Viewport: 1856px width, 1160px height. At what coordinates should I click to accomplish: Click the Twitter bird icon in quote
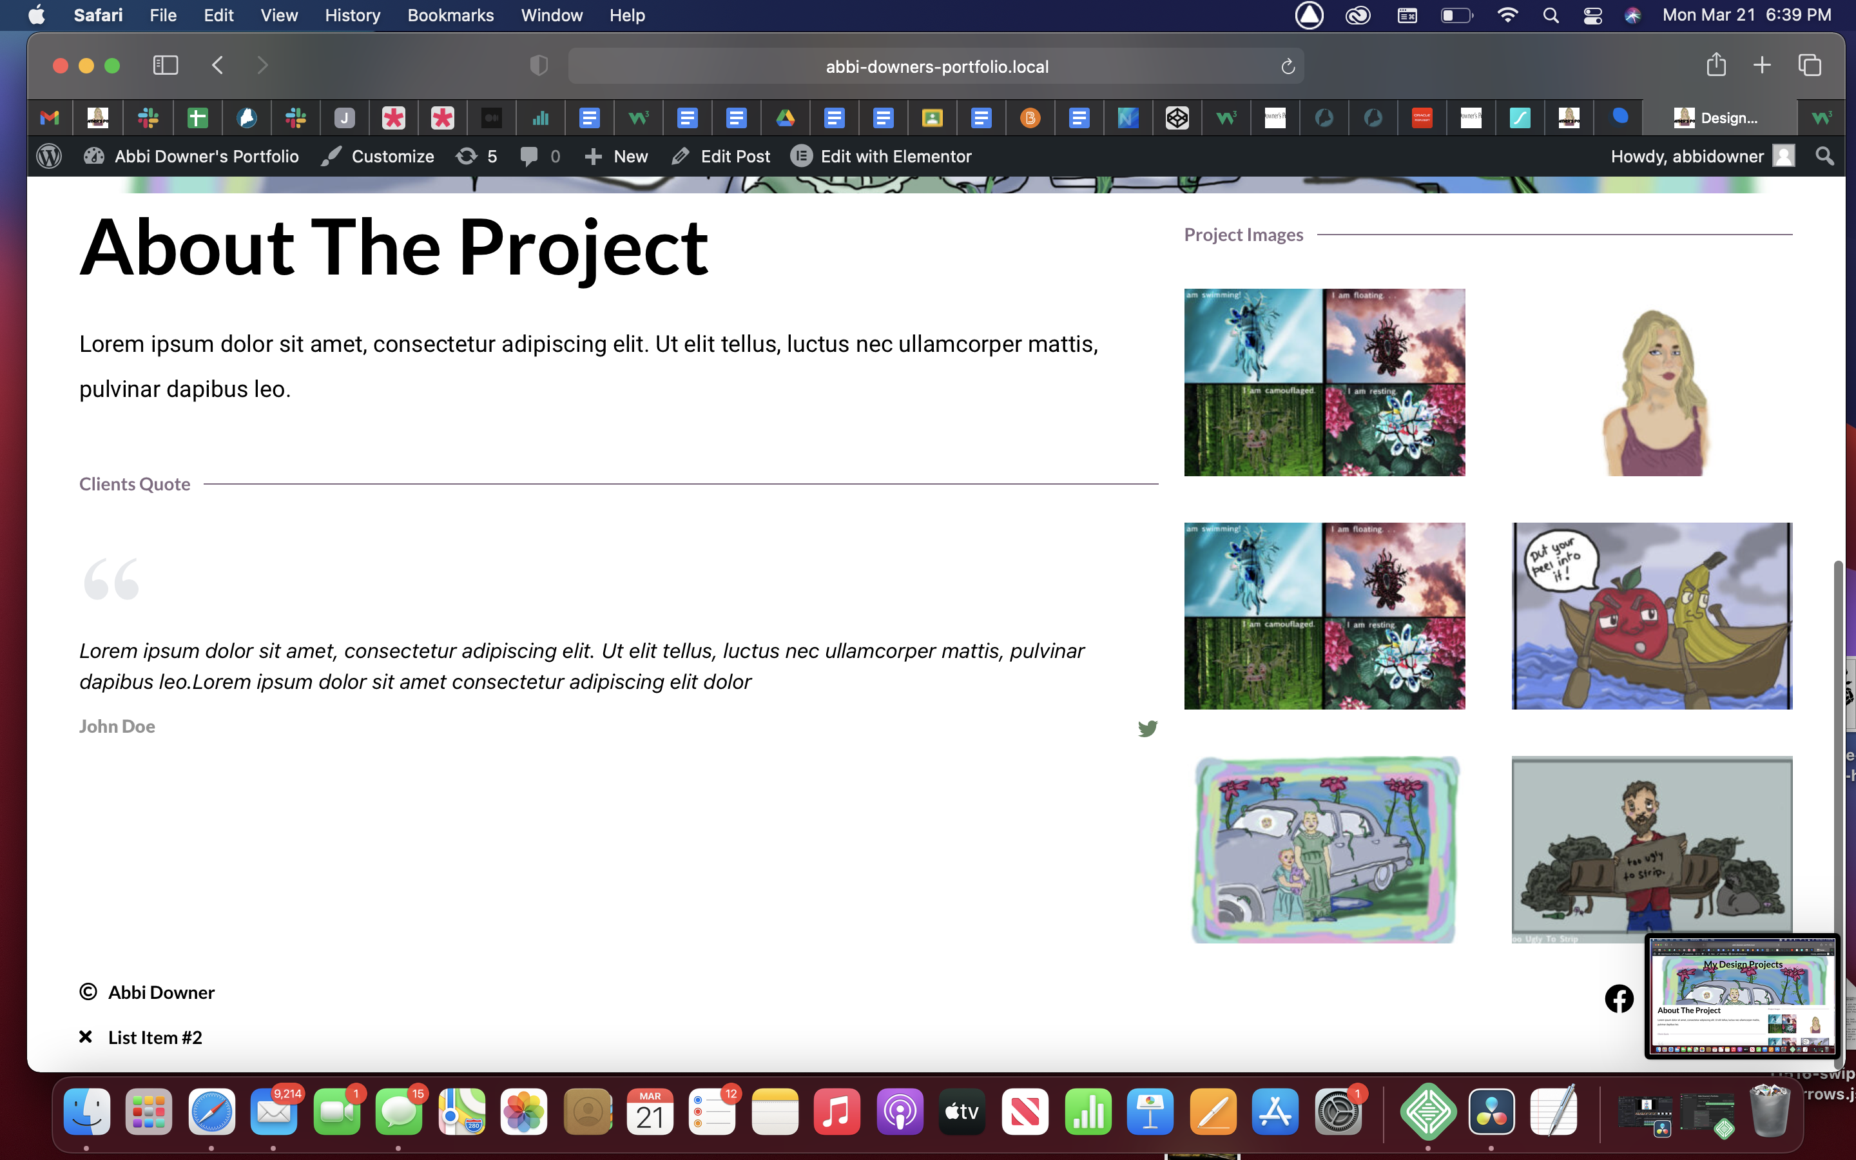(x=1147, y=728)
